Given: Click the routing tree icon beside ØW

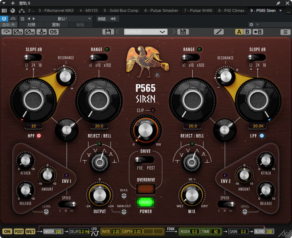Looking at the screenshot, I should point(41,32).
